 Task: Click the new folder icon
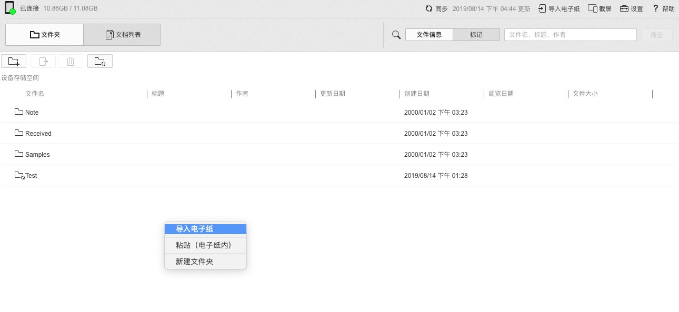[14, 61]
